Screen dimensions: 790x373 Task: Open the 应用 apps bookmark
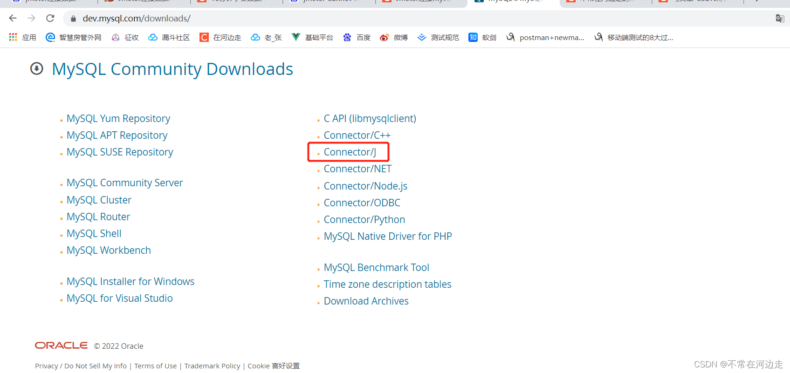point(22,37)
